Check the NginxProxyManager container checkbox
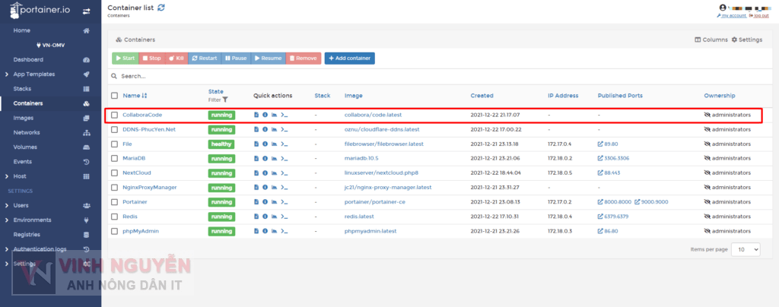This screenshot has height=307, width=779. pyautogui.click(x=115, y=188)
